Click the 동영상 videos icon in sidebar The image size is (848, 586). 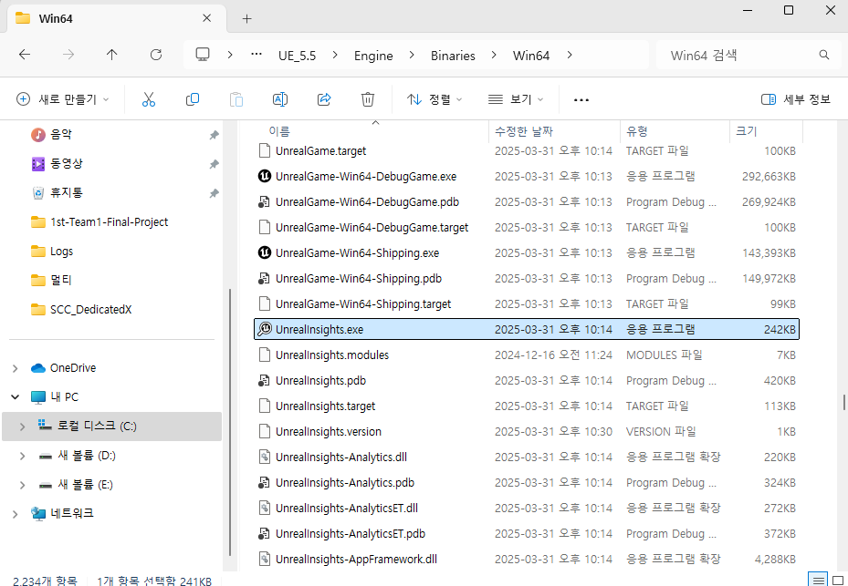(x=37, y=164)
